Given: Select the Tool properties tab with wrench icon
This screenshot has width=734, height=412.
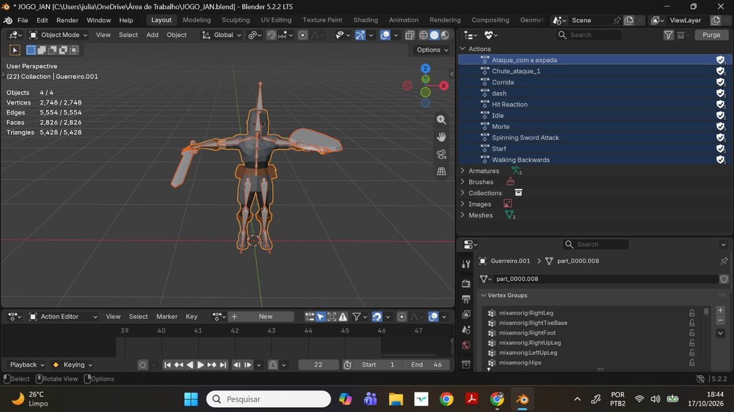Looking at the screenshot, I should tap(466, 264).
